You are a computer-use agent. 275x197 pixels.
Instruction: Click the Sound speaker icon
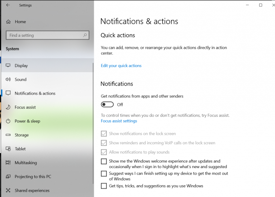click(x=8, y=79)
